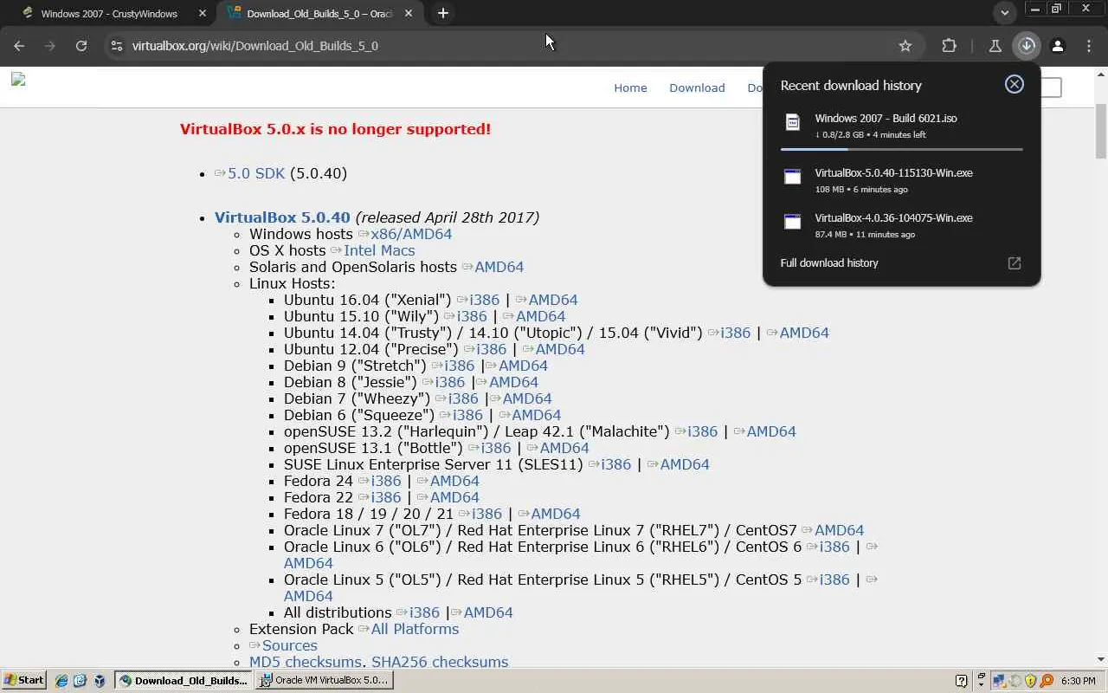Open the VirtualBox 5.0.40 heading link

(x=282, y=217)
